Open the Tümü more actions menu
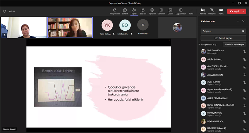The width and height of the screenshot is (249, 133). click(191, 11)
